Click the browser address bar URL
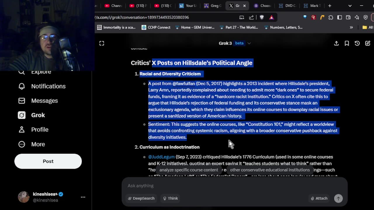 [142, 17]
